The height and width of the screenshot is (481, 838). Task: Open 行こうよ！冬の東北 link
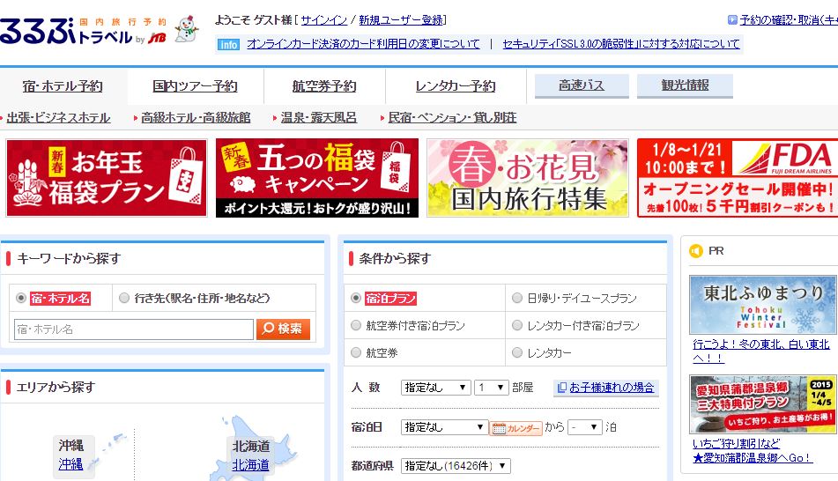click(x=761, y=351)
